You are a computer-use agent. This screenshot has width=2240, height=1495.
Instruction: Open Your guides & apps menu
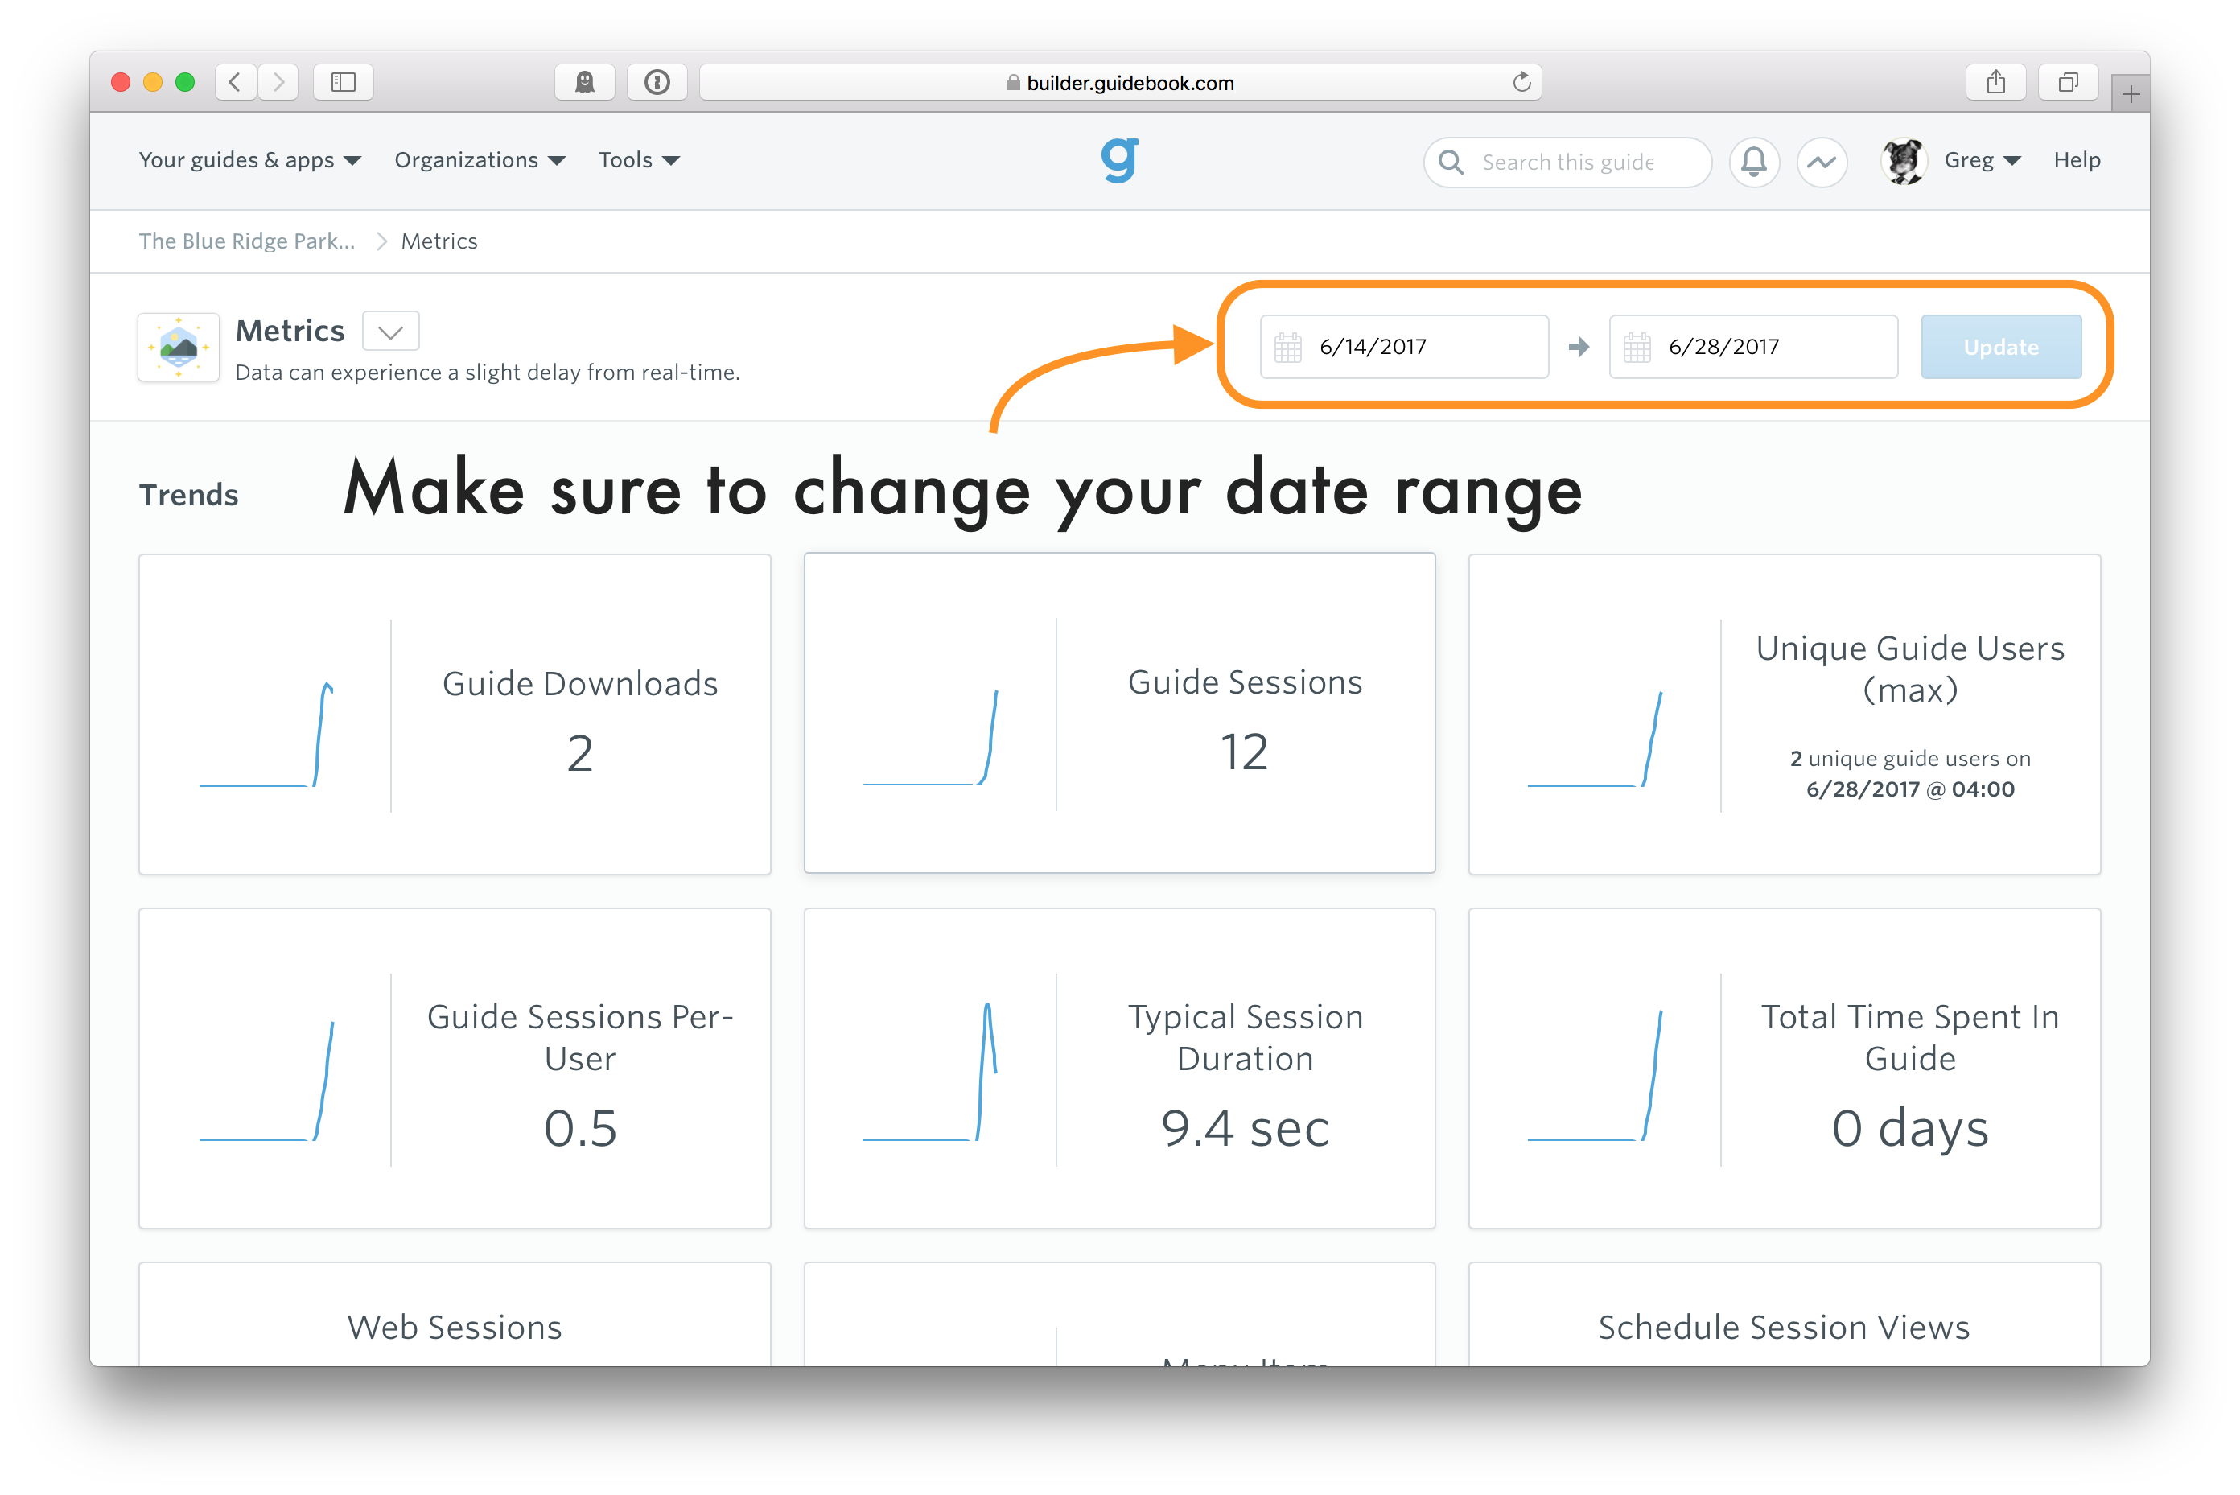249,160
